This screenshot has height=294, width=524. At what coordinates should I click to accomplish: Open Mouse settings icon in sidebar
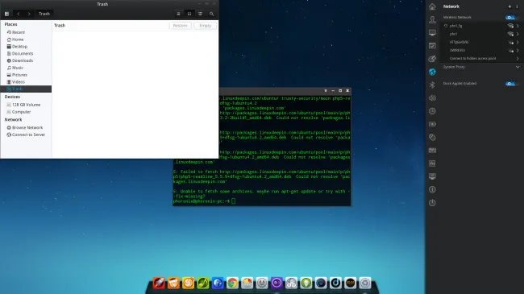(432, 137)
